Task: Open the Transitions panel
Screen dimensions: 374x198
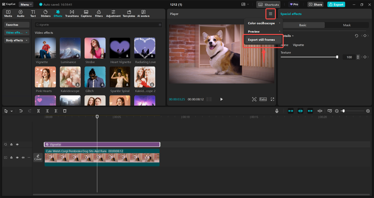Action: [x=72, y=13]
